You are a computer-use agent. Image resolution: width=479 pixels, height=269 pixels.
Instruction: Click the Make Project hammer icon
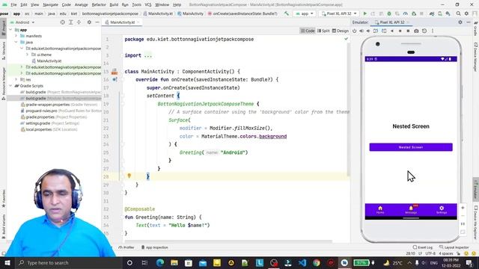(286, 13)
